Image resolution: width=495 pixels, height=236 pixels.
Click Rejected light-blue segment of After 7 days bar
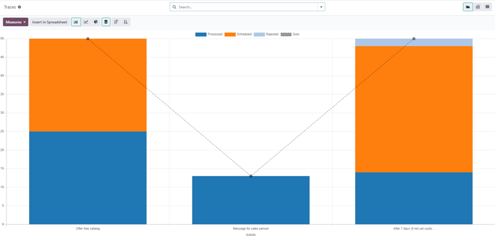point(413,42)
